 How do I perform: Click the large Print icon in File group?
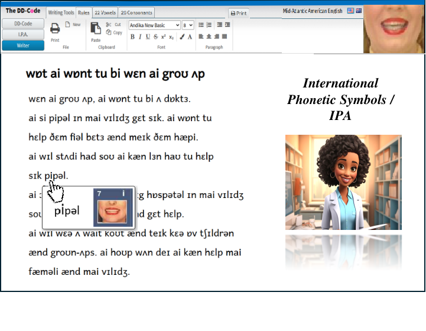click(x=55, y=28)
